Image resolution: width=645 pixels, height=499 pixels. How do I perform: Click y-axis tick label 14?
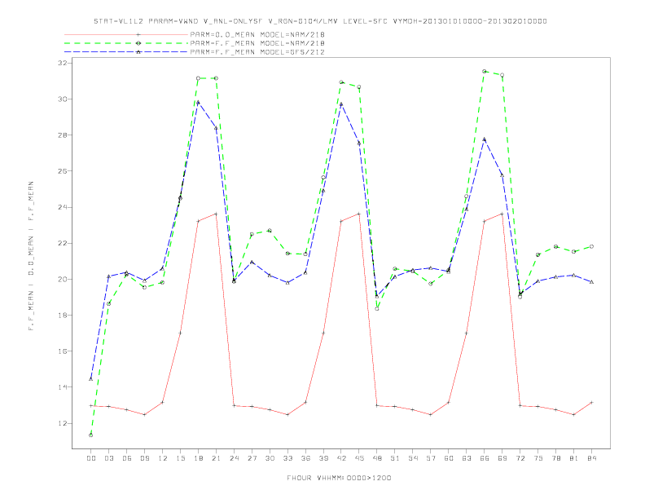63,387
